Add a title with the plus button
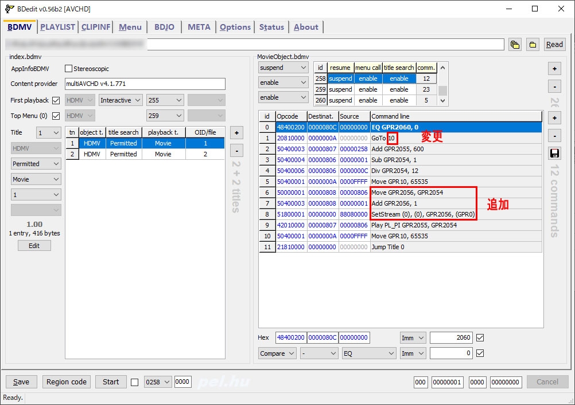The image size is (575, 405). [x=236, y=133]
